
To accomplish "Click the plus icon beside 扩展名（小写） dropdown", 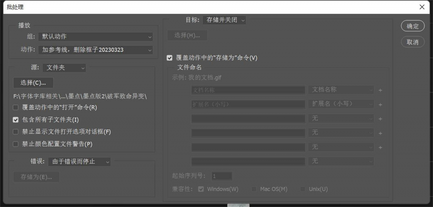I will click(380, 105).
